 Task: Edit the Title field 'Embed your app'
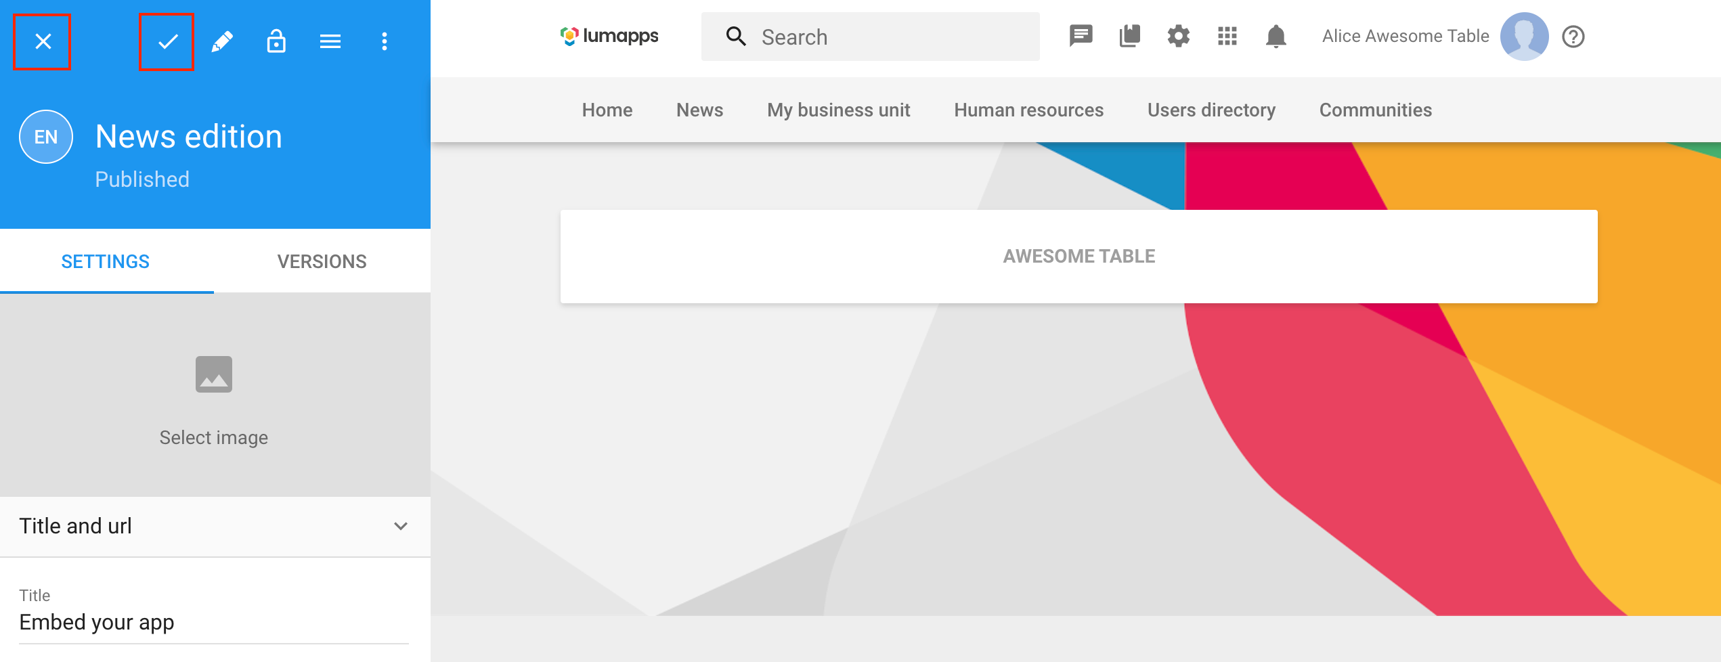pyautogui.click(x=214, y=622)
